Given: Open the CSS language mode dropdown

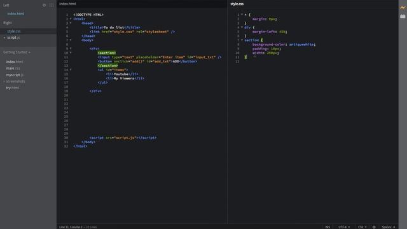Looking at the screenshot, I should click(362, 227).
